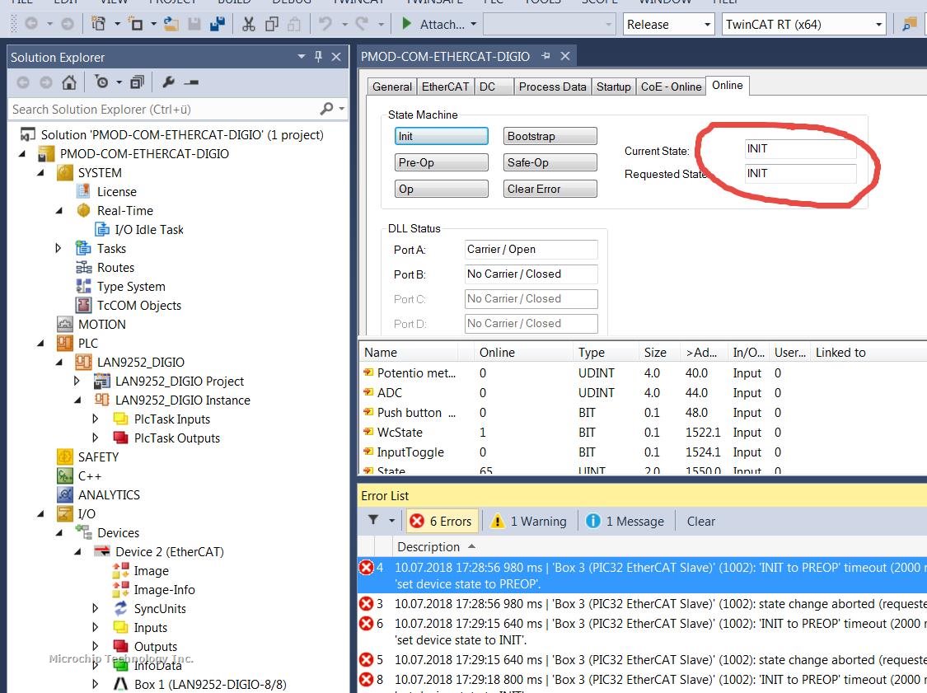Switch to the Process Data tab
Screen dimensions: 927x693
pyautogui.click(x=552, y=87)
